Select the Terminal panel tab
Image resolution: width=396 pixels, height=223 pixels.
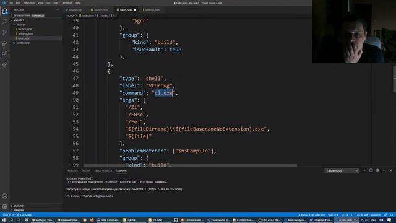[x=121, y=171]
